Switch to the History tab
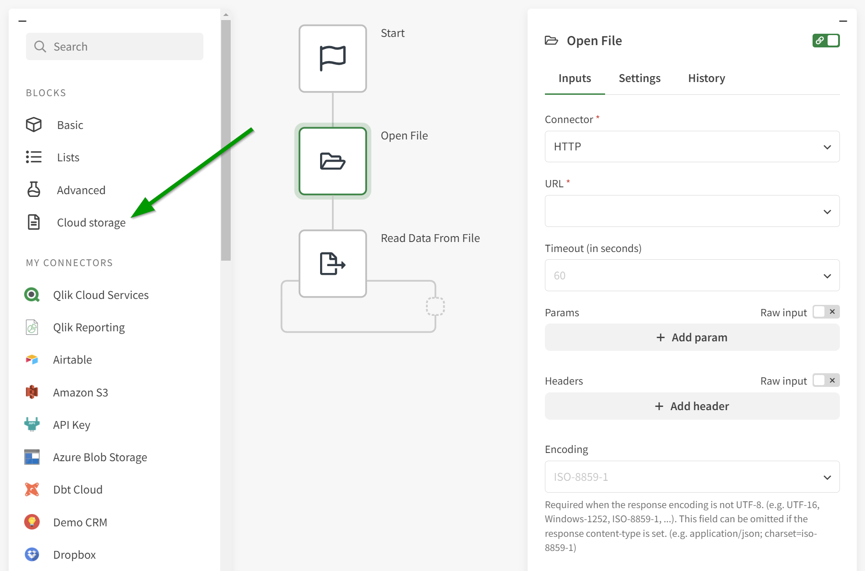This screenshot has width=865, height=571. [x=706, y=78]
